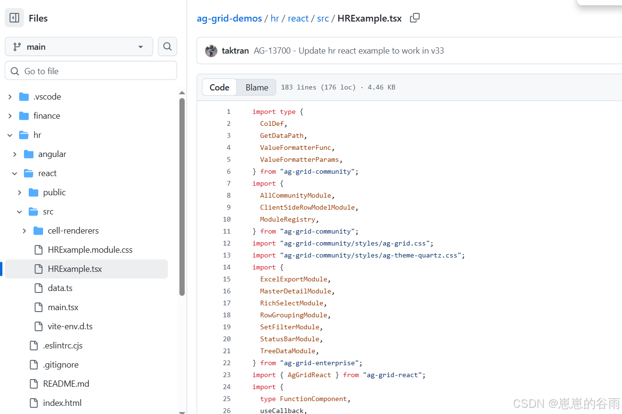622x414 pixels.
Task: Go to react breadcrumb link
Action: point(298,18)
